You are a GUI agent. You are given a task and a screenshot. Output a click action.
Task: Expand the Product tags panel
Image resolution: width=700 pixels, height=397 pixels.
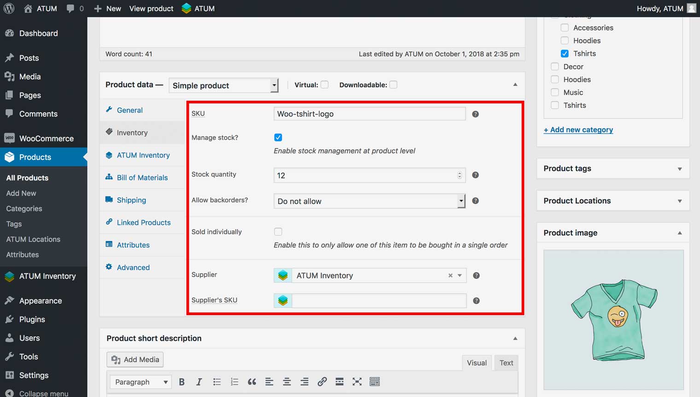pos(679,169)
